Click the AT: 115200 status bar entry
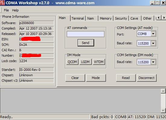 [137, 117]
